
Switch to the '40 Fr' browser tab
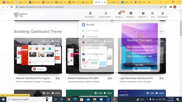(x=34, y=2)
